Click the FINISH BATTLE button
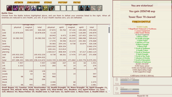The height and width of the screenshot is (97, 172). 141,22
